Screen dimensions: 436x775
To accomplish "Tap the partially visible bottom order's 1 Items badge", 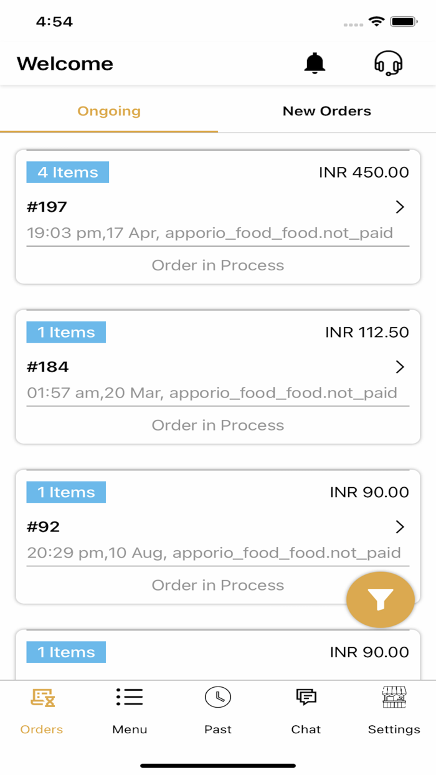I will (x=66, y=652).
